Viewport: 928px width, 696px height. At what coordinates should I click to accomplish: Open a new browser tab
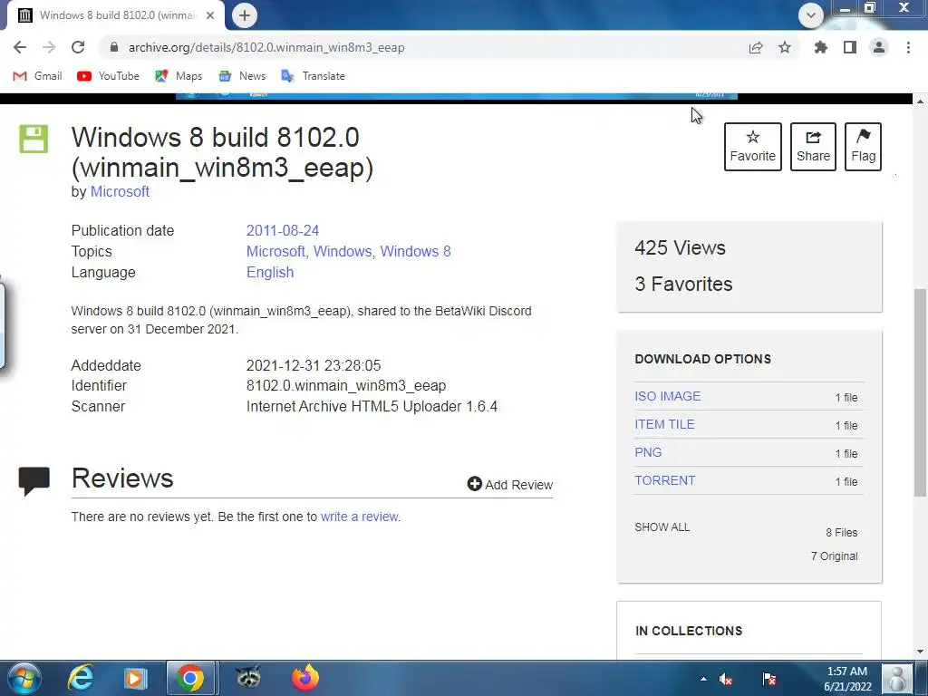tap(245, 15)
